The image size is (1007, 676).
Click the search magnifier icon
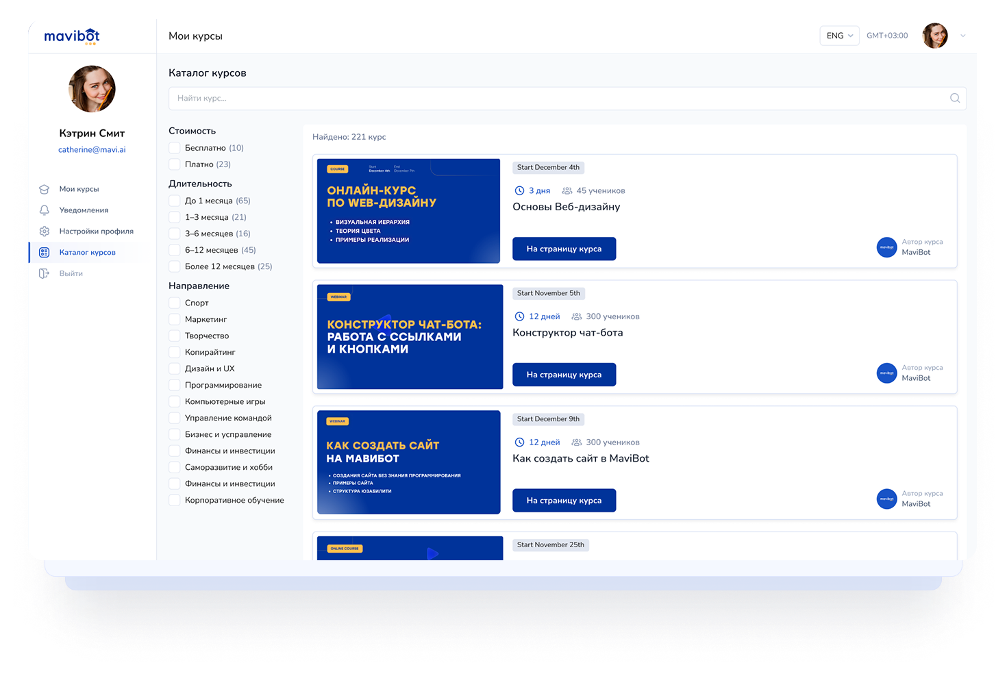coord(954,98)
